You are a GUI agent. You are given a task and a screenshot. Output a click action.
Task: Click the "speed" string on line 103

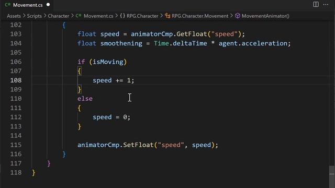[x=225, y=34]
